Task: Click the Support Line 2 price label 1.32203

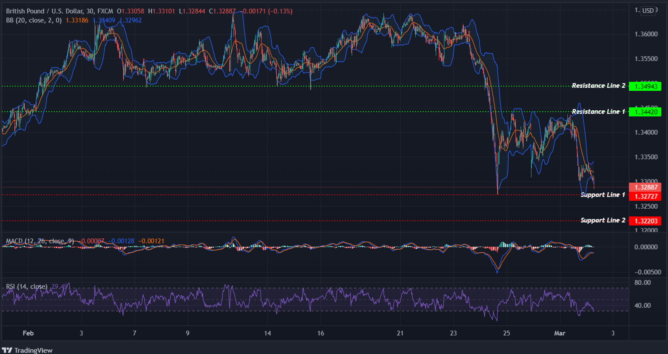Action: [645, 220]
